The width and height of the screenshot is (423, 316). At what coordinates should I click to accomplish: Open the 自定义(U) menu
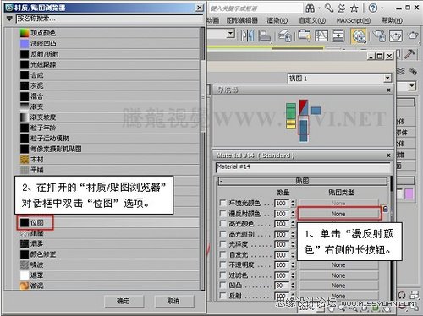312,20
